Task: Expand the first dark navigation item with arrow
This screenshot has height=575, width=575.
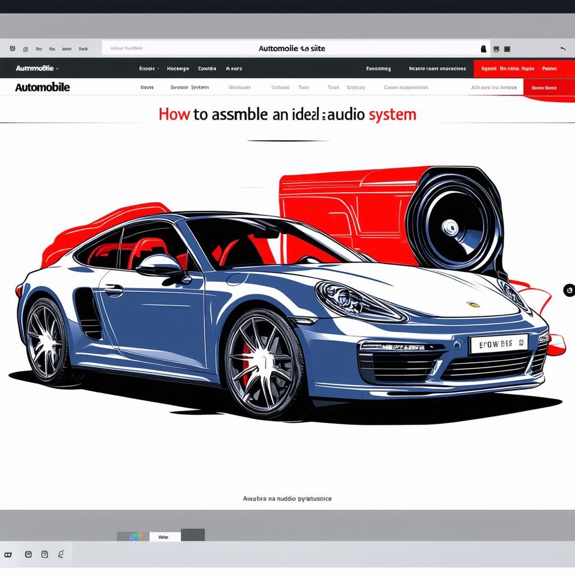Action: [x=149, y=69]
